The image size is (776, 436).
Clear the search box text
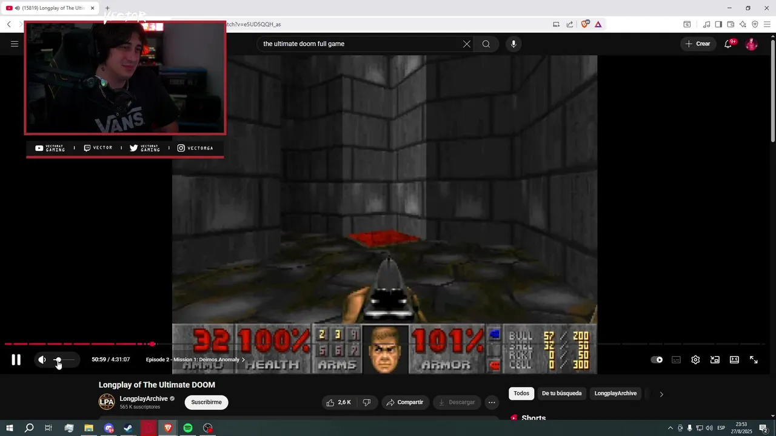point(467,44)
